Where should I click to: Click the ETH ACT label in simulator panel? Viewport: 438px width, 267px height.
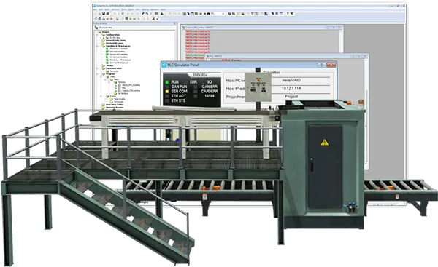(x=179, y=96)
